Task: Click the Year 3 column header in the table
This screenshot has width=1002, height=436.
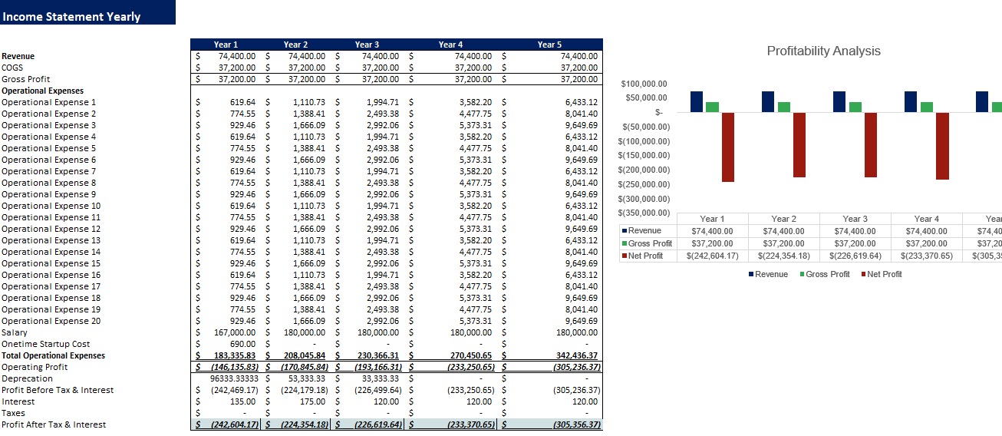Action: 367,45
